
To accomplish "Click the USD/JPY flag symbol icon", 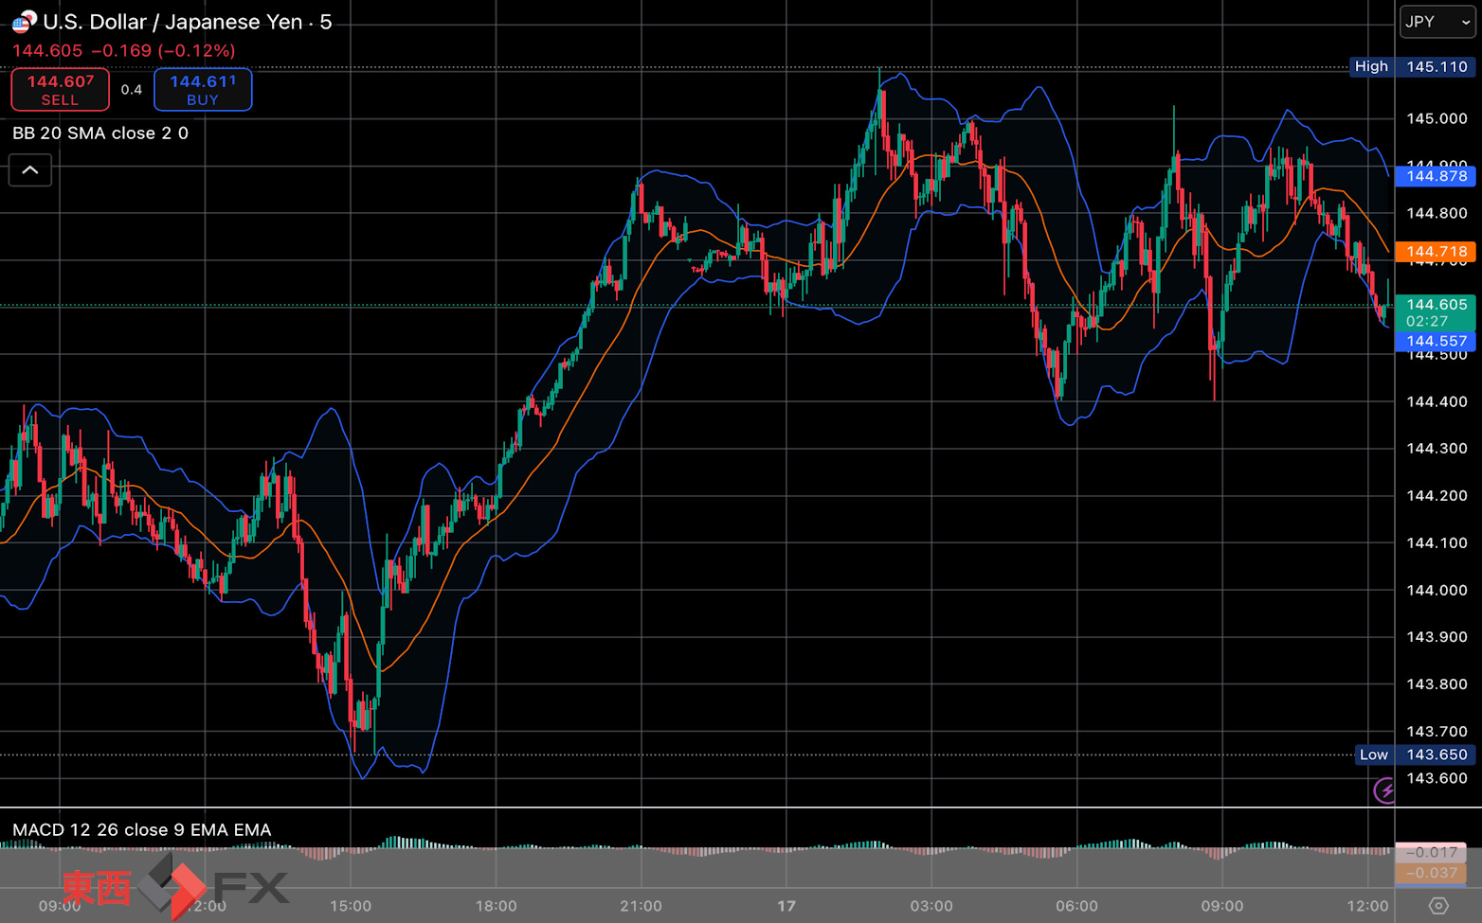I will pos(24,22).
